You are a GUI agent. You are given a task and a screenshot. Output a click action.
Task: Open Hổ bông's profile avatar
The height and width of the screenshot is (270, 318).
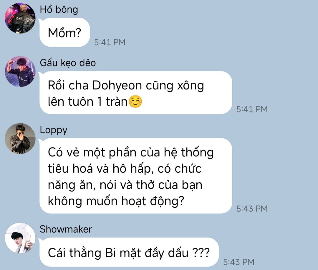20,18
